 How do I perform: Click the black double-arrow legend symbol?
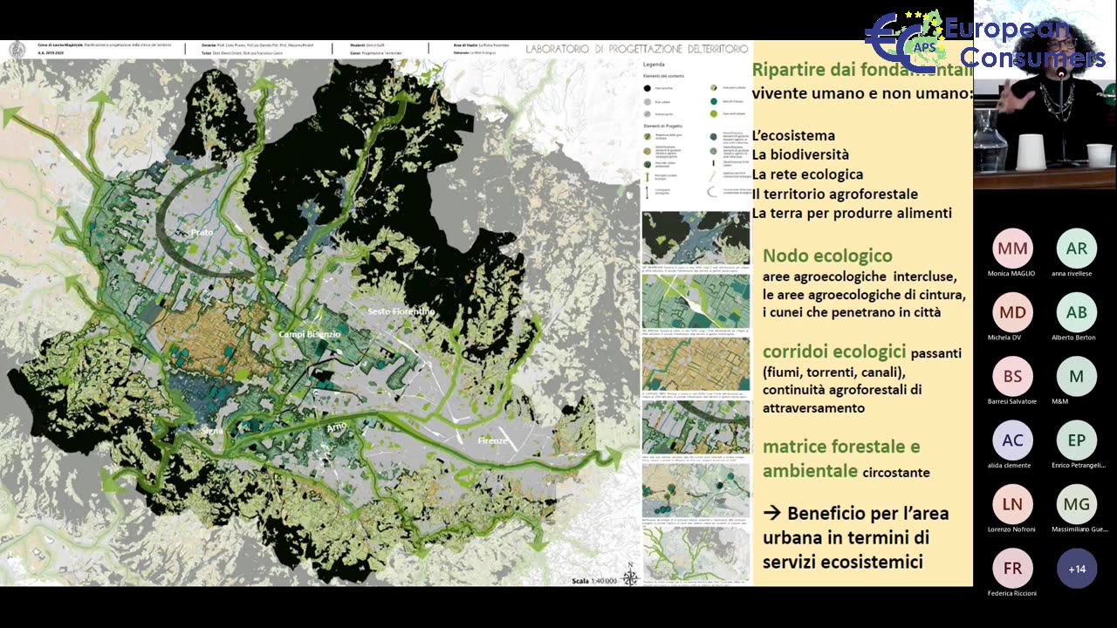click(x=648, y=192)
